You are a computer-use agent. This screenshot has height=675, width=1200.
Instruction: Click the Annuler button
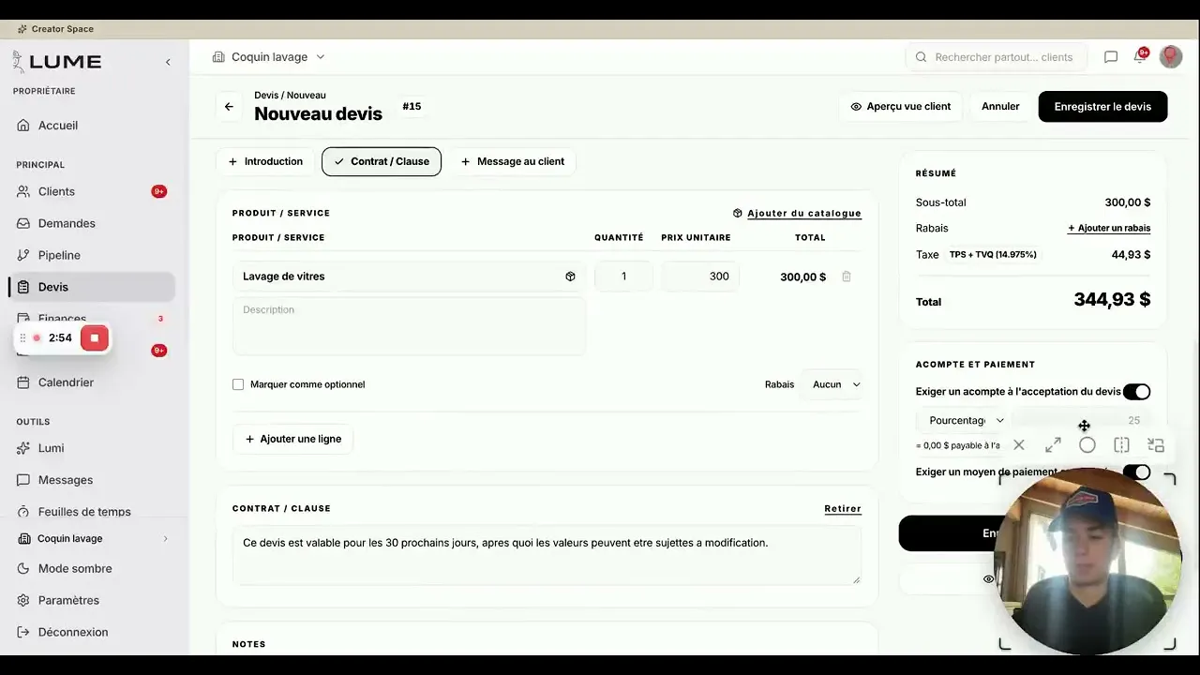[1000, 107]
